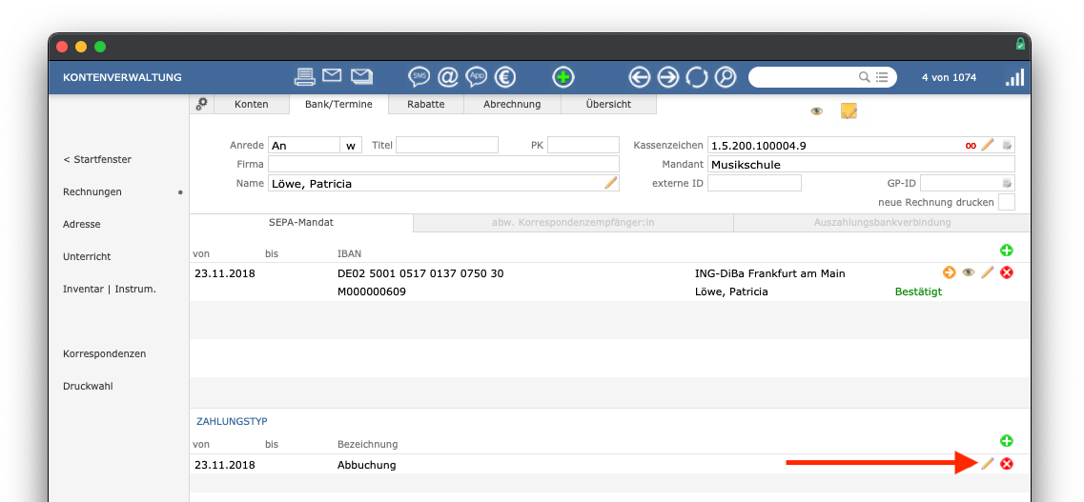Click the printer icon in the toolbar
1084x502 pixels.
(305, 76)
